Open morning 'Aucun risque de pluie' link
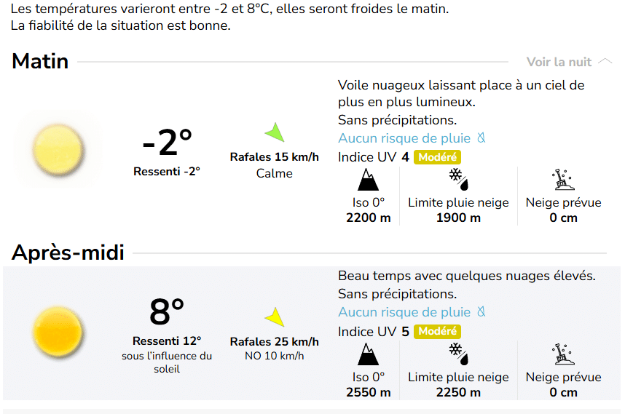This screenshot has width=633, height=414. point(404,138)
